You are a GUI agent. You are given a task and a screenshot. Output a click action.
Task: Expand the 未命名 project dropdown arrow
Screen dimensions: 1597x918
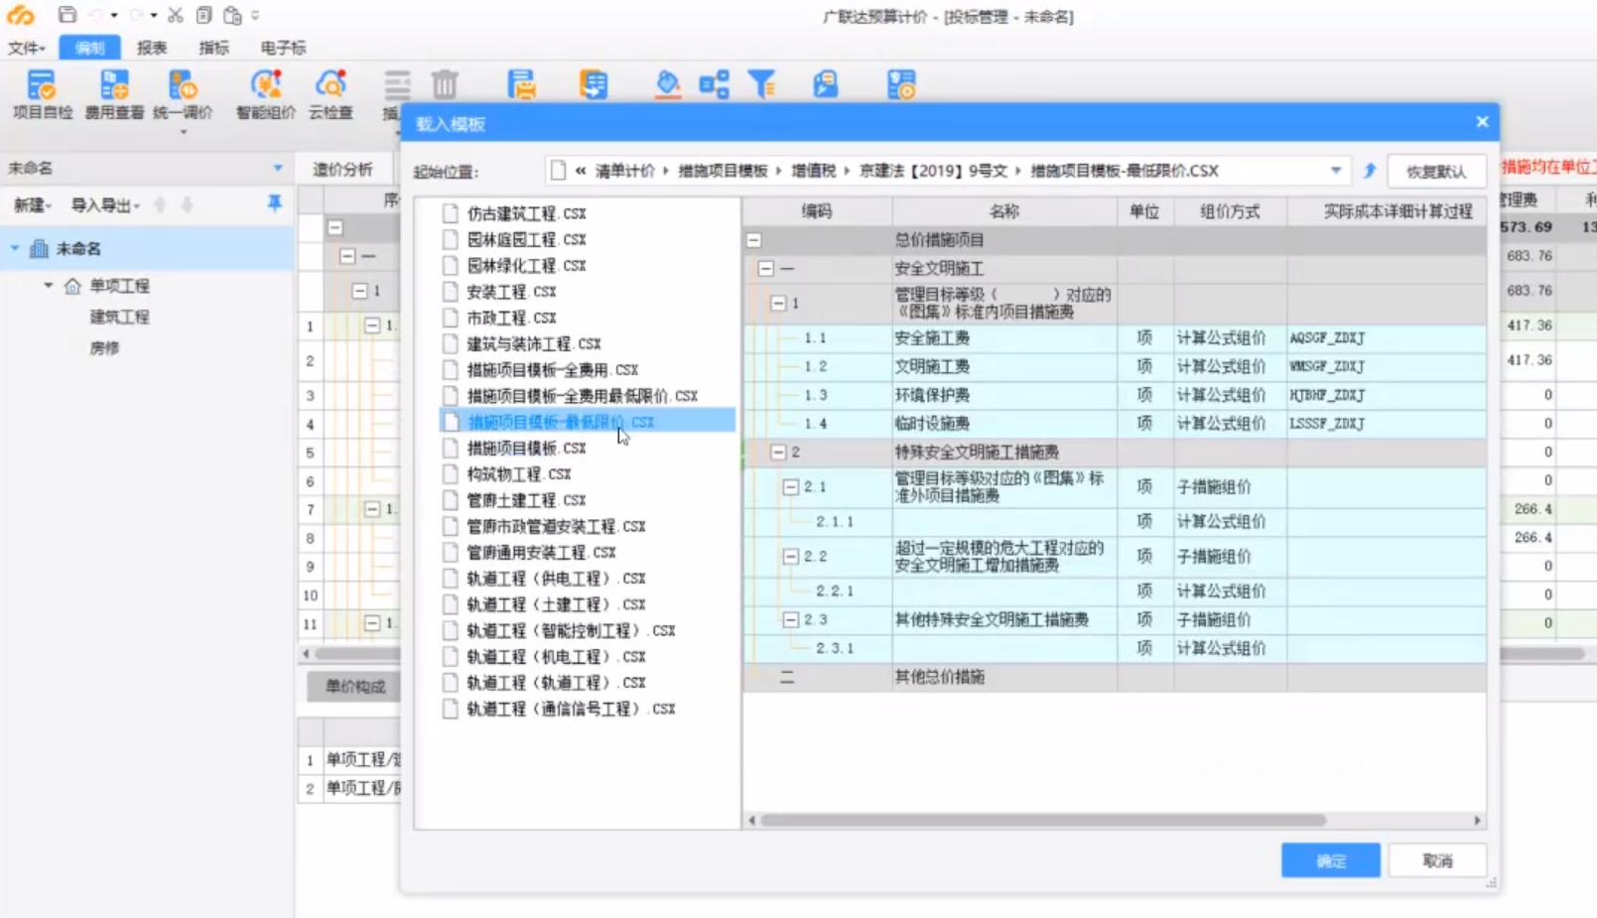[278, 169]
